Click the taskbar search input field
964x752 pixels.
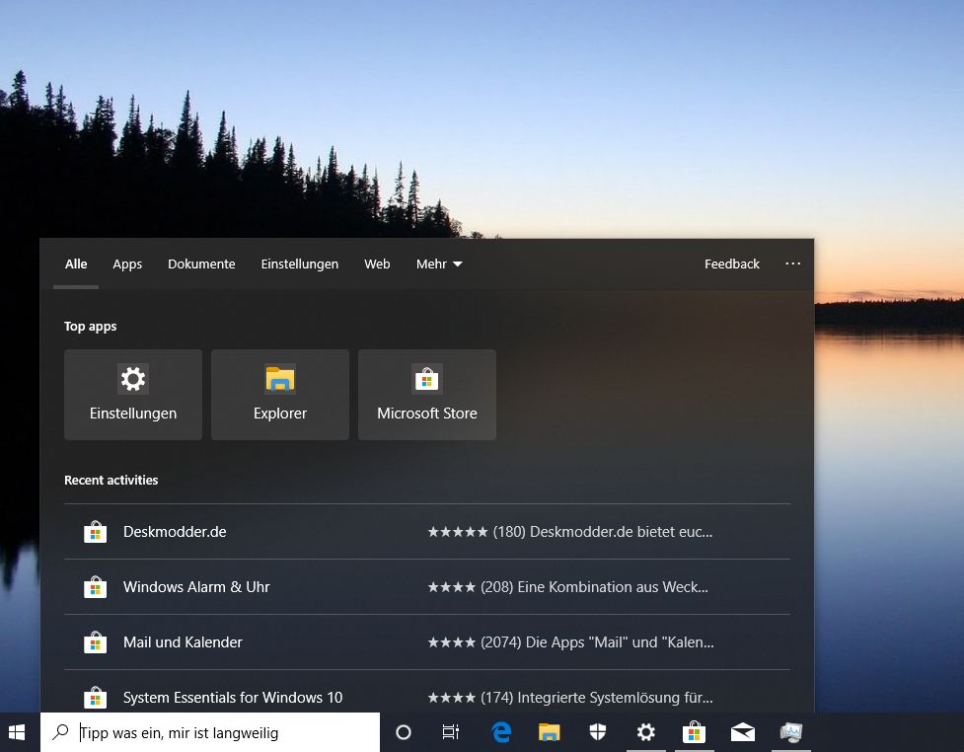pyautogui.click(x=210, y=732)
